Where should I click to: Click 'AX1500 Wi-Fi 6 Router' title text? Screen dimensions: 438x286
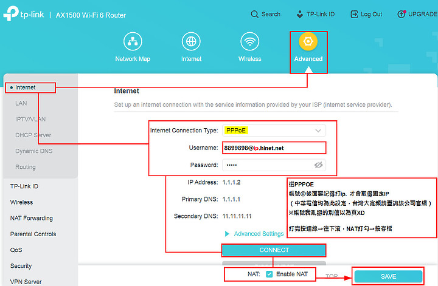[x=91, y=15]
